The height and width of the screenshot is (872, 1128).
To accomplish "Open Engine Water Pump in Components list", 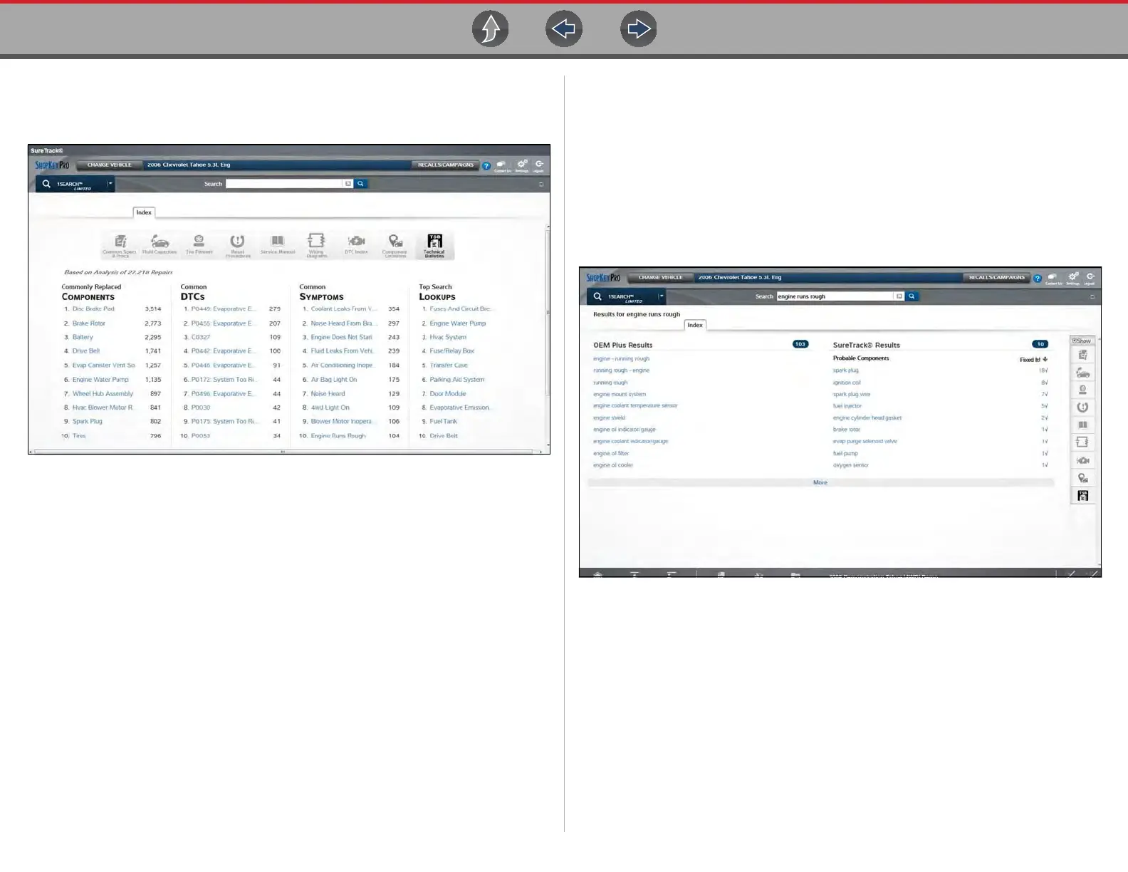I will pos(100,380).
